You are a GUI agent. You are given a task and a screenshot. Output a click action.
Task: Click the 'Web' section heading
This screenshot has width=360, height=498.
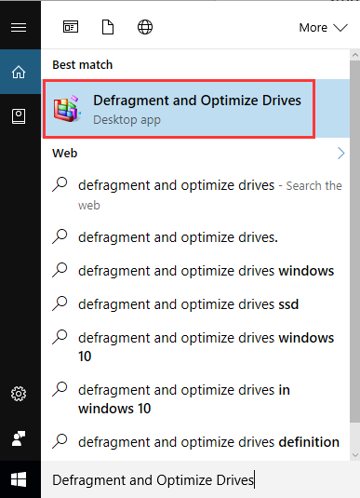point(65,153)
